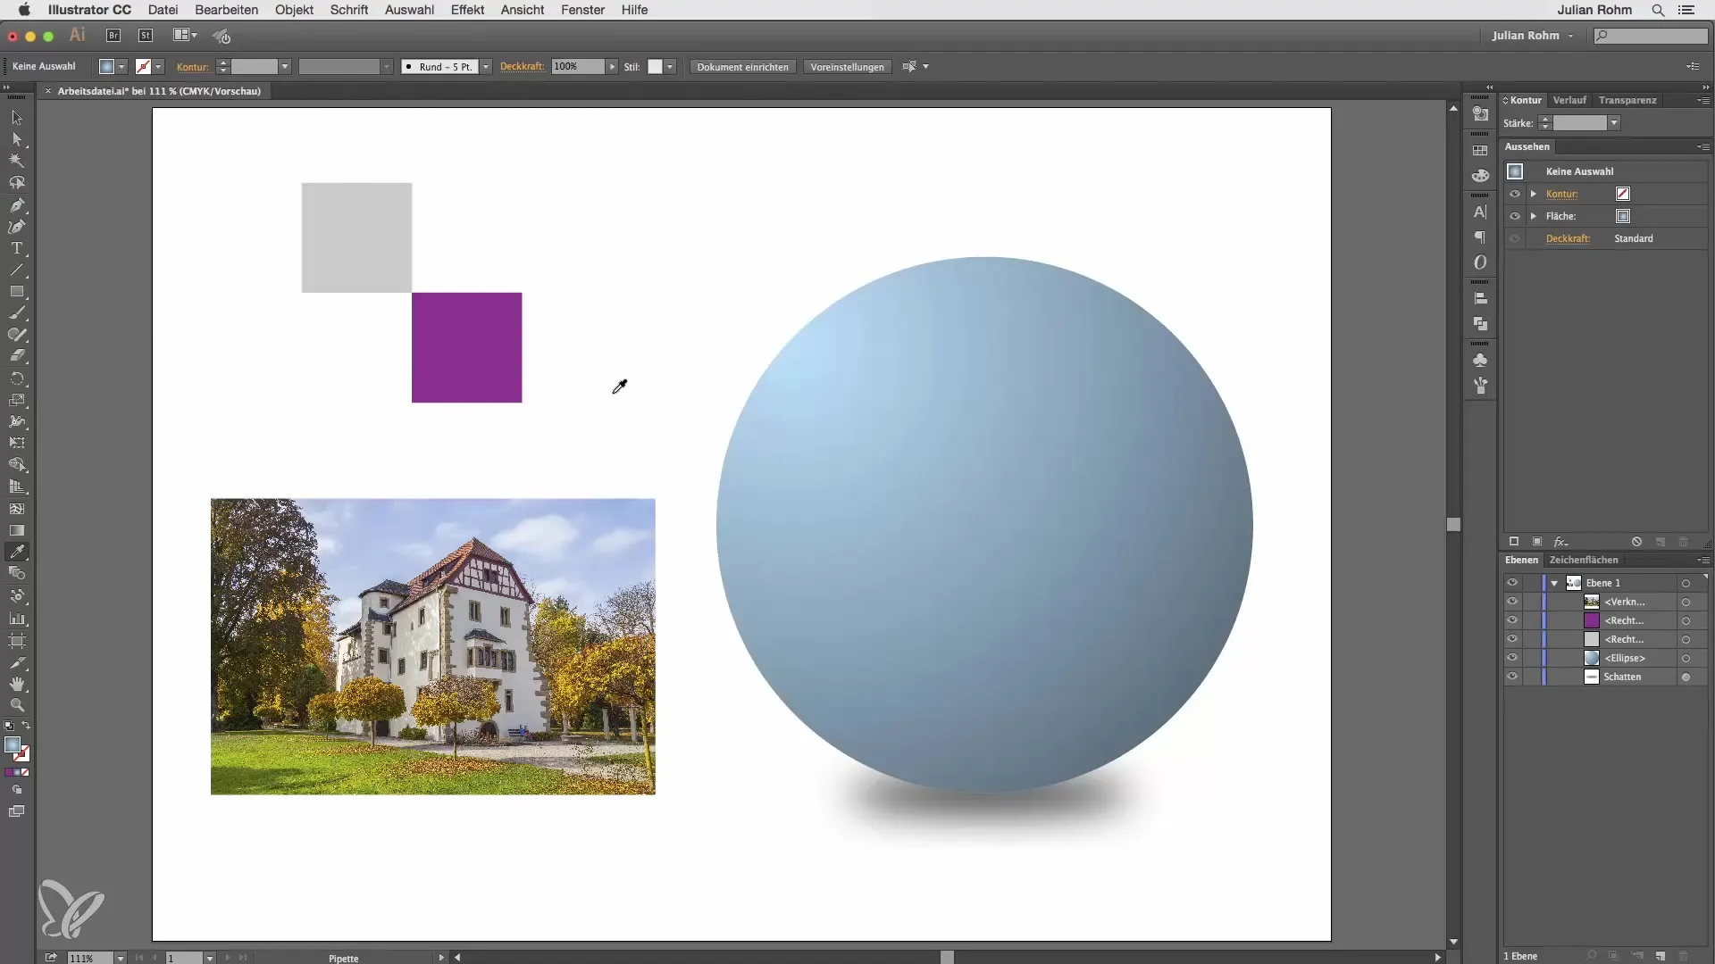Select the Magic Wand tool

tap(17, 161)
